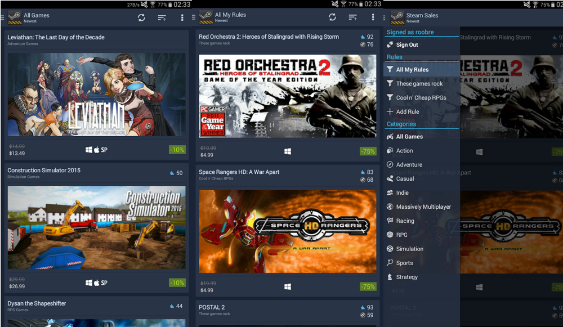Select the Action category icon

pos(390,151)
